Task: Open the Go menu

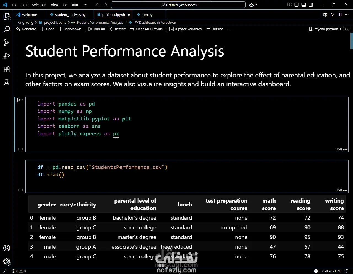Action: (65, 5)
